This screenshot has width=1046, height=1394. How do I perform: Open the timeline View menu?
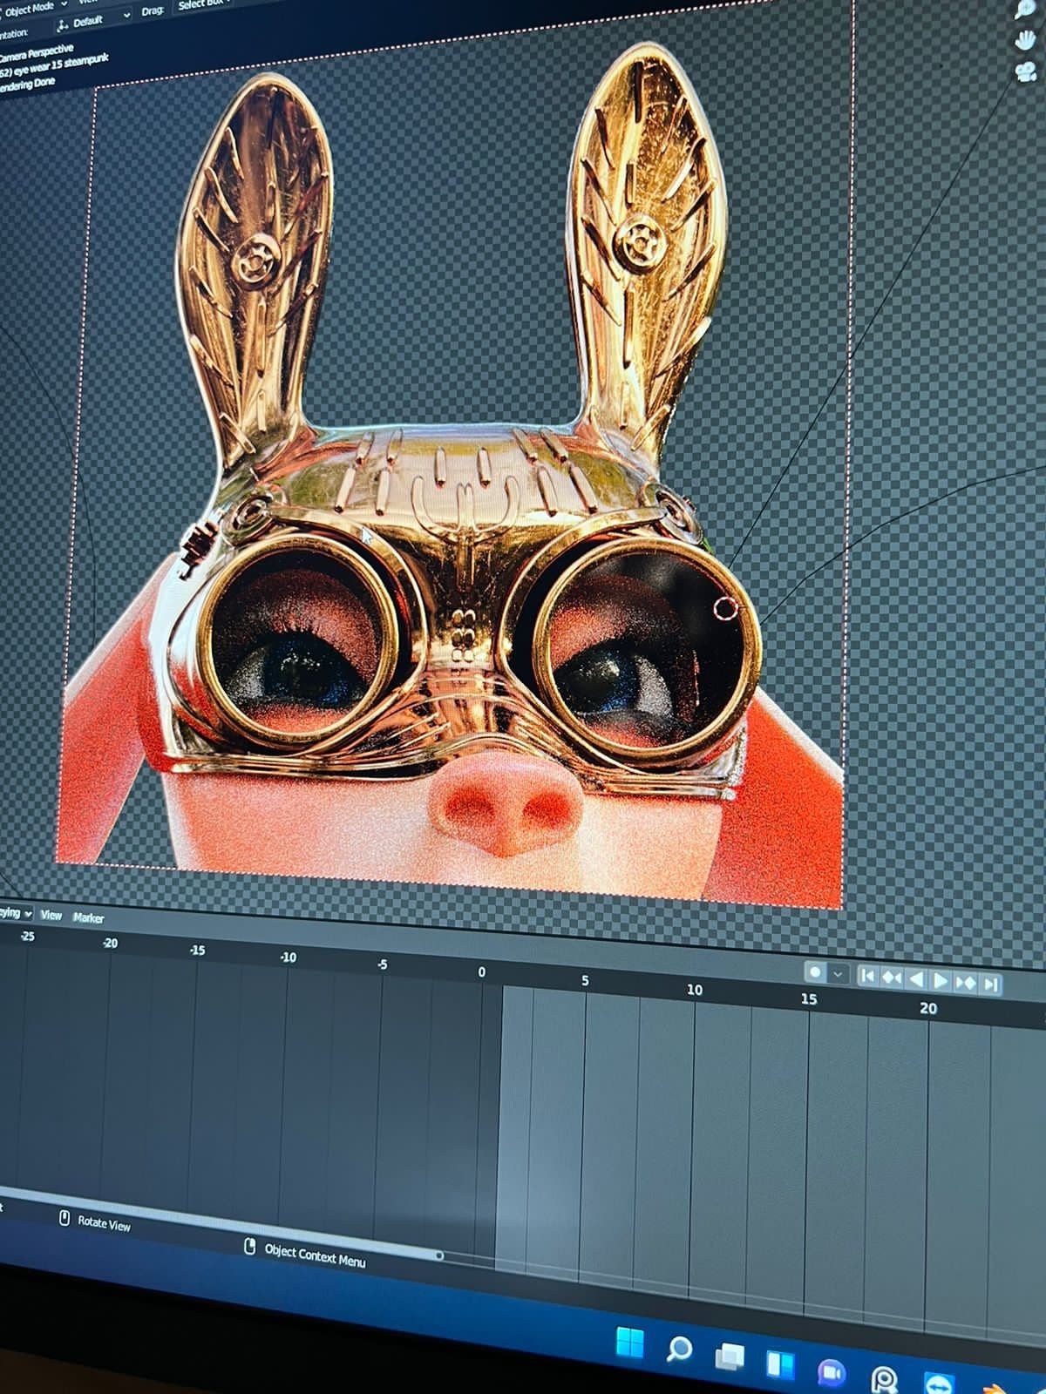tap(51, 915)
